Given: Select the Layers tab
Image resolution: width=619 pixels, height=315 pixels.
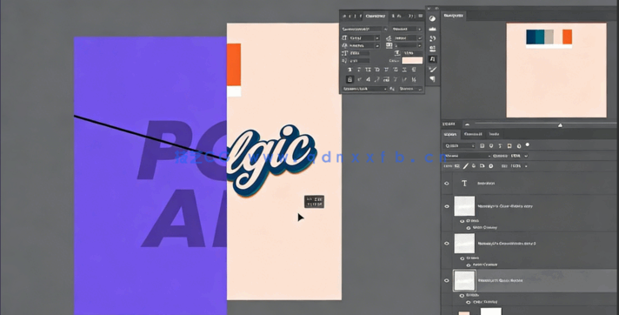Looking at the screenshot, I should point(450,134).
